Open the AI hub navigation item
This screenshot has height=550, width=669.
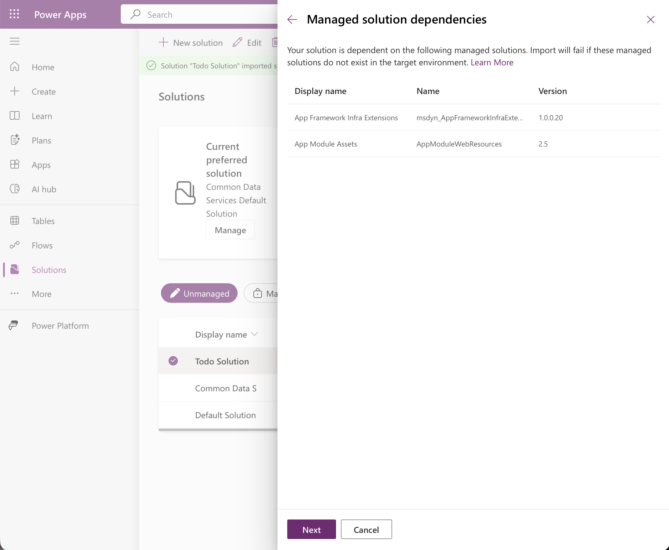coord(70,189)
